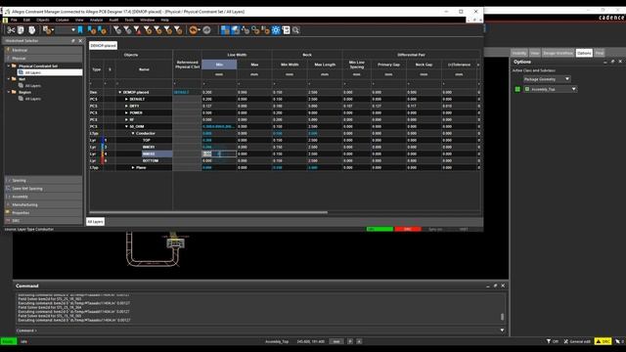Click the gray redo circle icon
The image size is (626, 352).
point(206,30)
